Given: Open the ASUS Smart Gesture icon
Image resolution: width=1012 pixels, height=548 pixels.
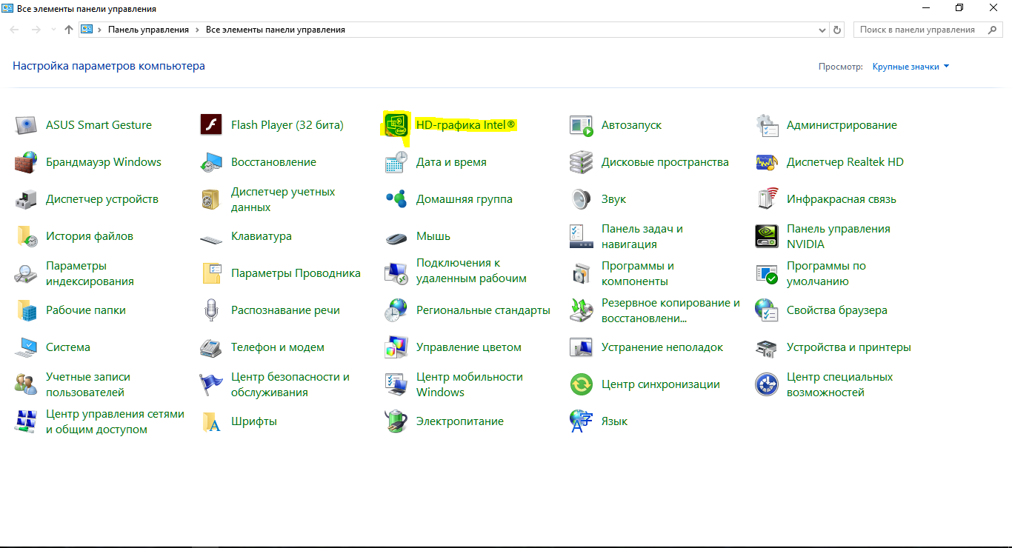Looking at the screenshot, I should click(x=26, y=125).
